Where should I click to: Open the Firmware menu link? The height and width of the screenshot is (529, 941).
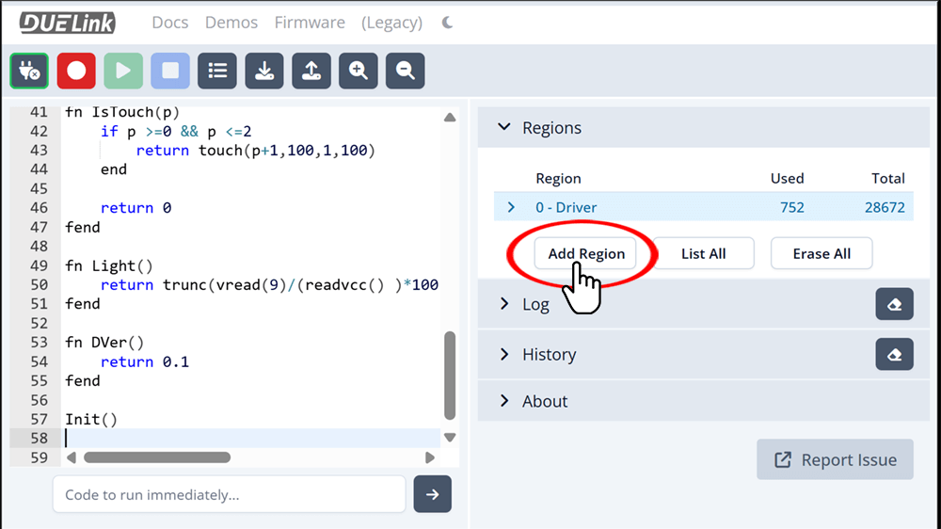pos(310,23)
